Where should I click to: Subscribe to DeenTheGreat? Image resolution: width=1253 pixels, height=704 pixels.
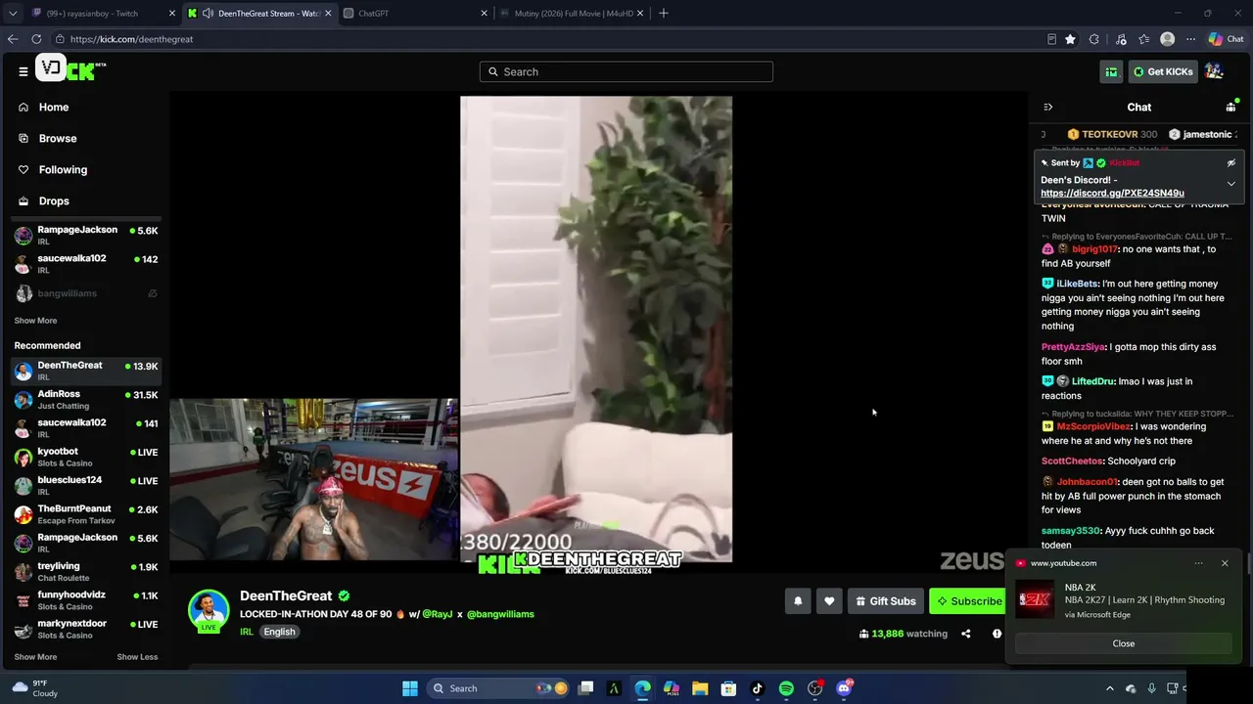[968, 601]
